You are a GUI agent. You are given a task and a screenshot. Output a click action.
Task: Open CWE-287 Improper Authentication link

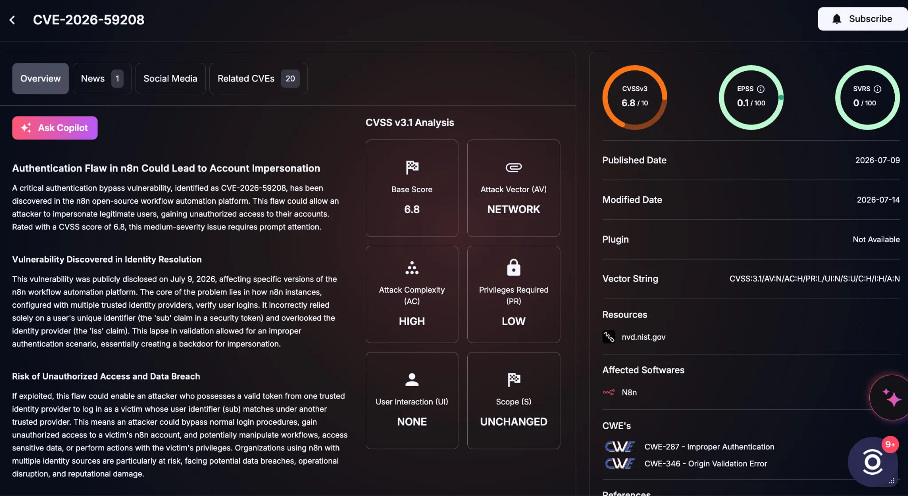[x=709, y=447]
